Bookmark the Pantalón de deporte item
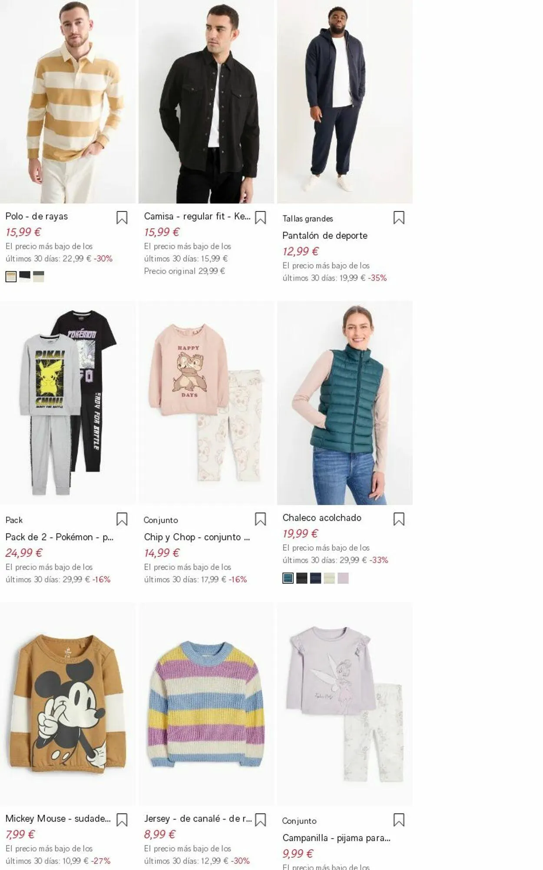 click(399, 217)
